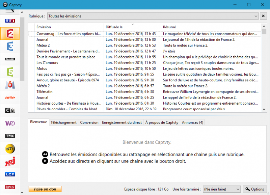Open the Options button

255,189
